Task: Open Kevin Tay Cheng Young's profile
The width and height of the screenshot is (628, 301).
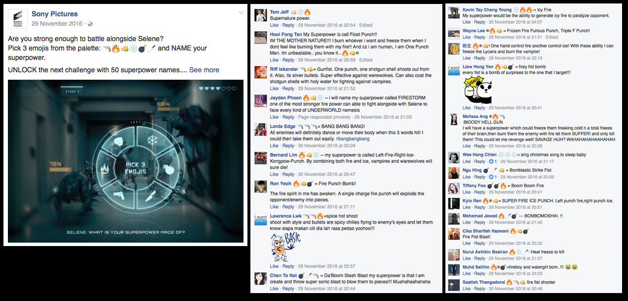Action: [487, 9]
